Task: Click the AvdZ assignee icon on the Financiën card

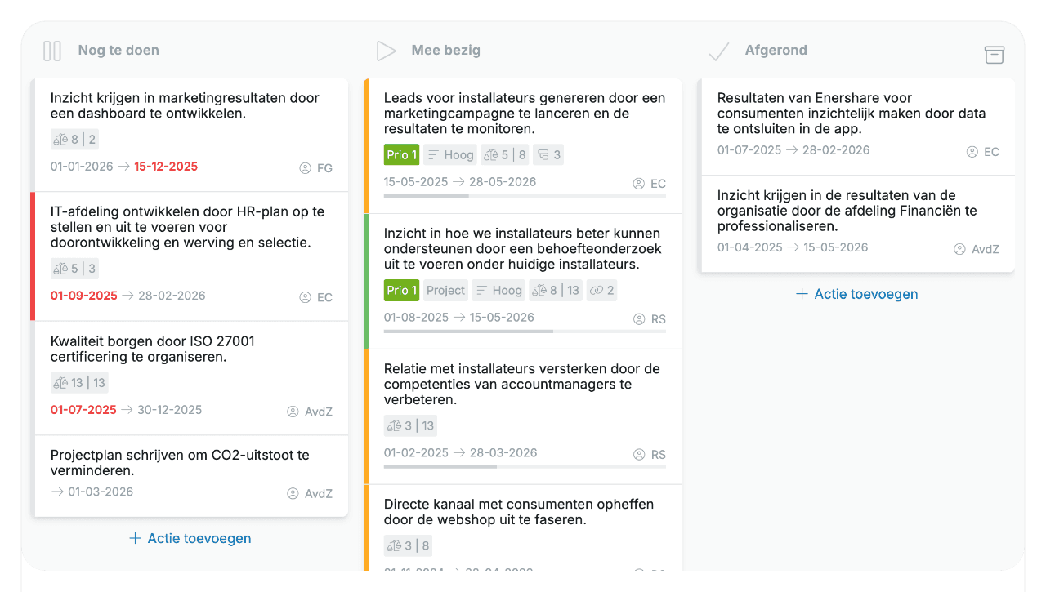Action: click(x=959, y=249)
